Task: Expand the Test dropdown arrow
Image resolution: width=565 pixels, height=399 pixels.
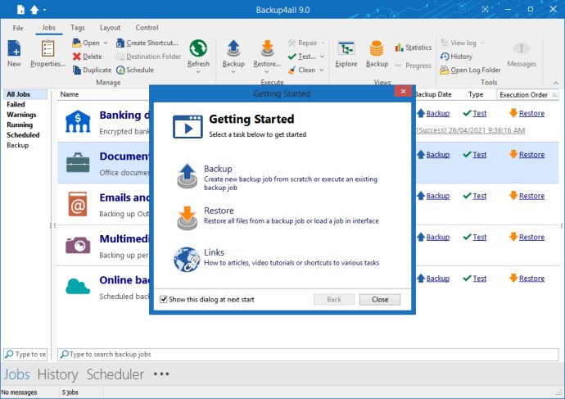Action: (322, 57)
